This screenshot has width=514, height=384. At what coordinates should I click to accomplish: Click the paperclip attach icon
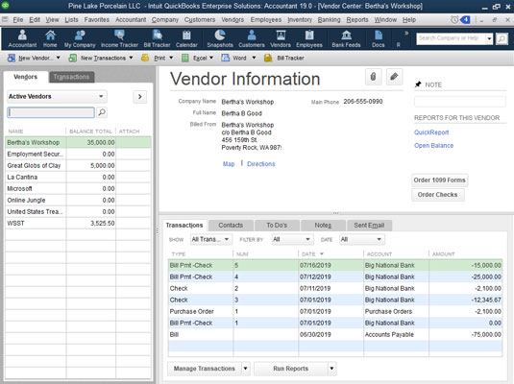pyautogui.click(x=374, y=77)
